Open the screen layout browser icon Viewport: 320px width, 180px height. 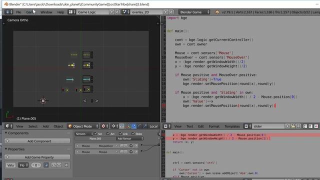point(72,12)
